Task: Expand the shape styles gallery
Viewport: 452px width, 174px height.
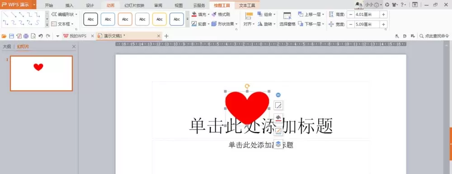Action: pos(188,19)
